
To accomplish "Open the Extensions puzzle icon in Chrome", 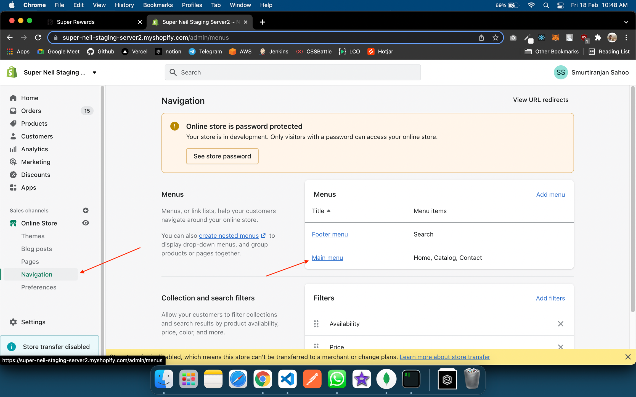I will click(x=598, y=37).
